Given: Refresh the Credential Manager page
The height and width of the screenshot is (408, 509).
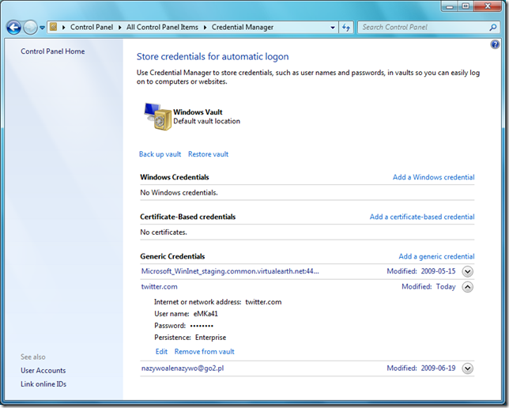Looking at the screenshot, I should (346, 28).
